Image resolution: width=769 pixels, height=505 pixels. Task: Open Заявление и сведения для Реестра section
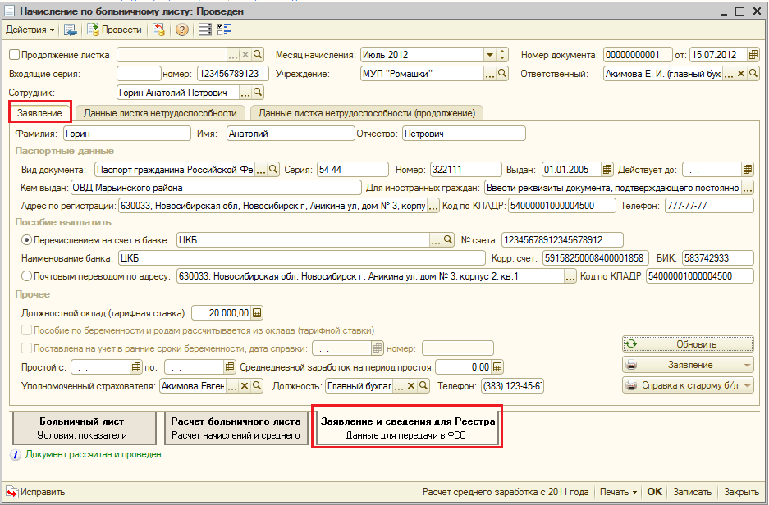[408, 428]
